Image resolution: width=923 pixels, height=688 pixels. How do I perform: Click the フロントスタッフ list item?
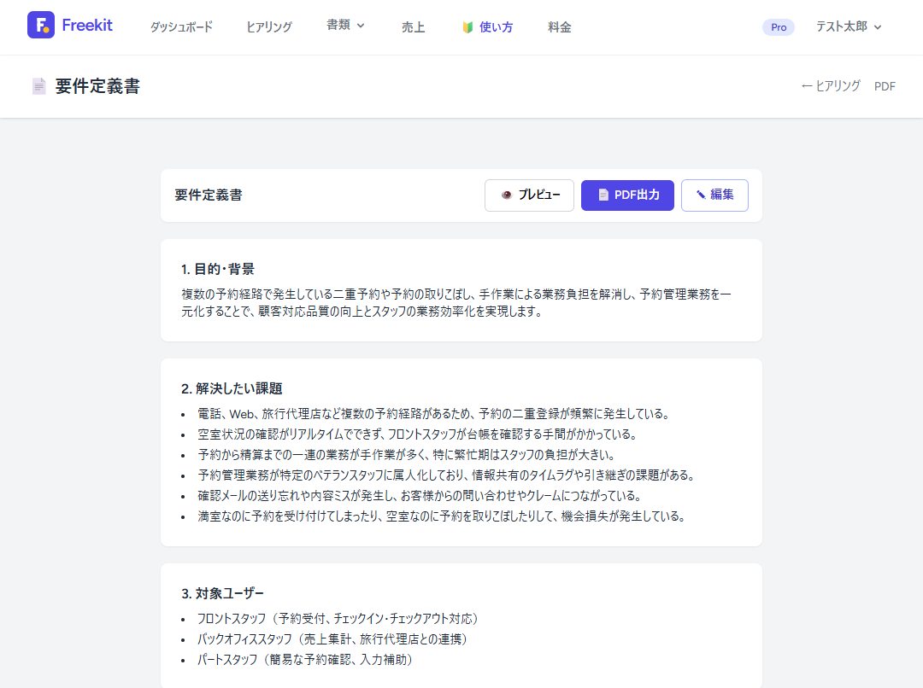click(x=338, y=619)
